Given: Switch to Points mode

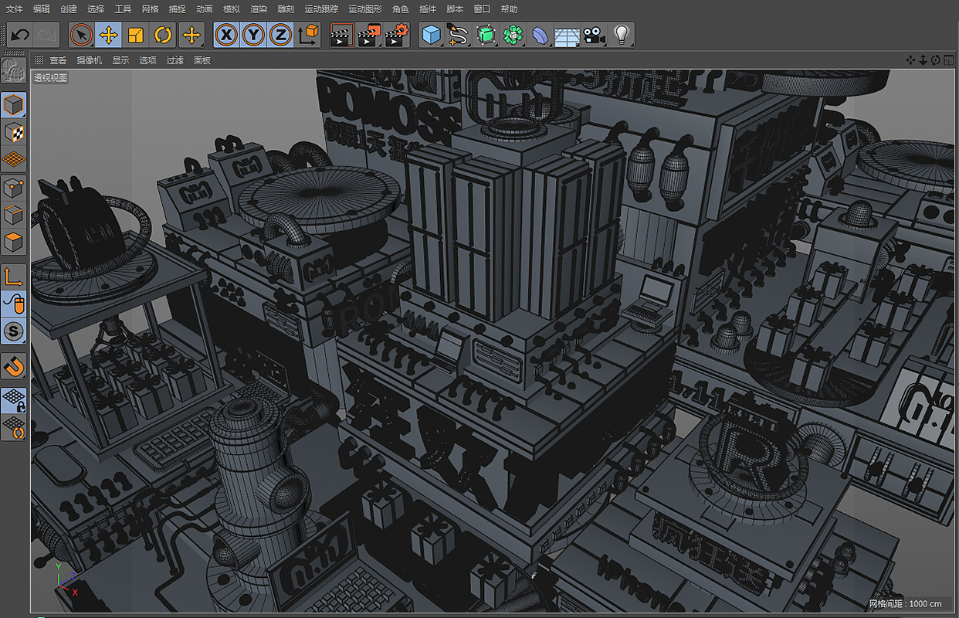Looking at the screenshot, I should click(13, 187).
